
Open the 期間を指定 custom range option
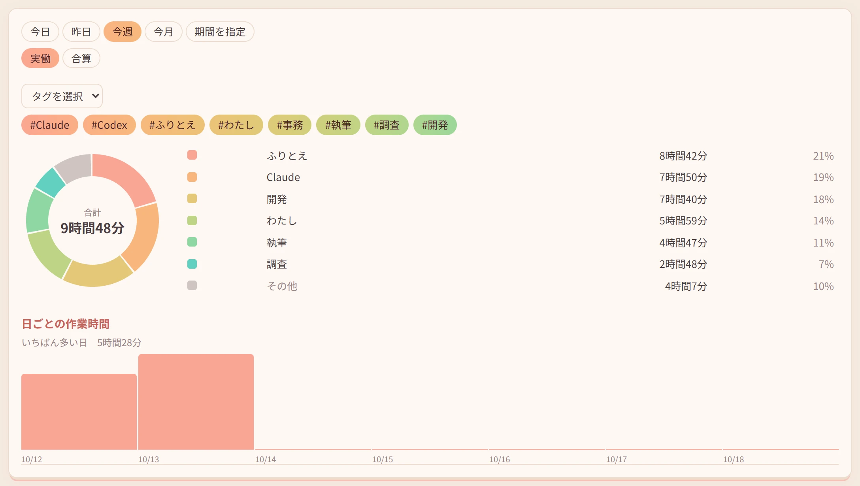pyautogui.click(x=220, y=32)
